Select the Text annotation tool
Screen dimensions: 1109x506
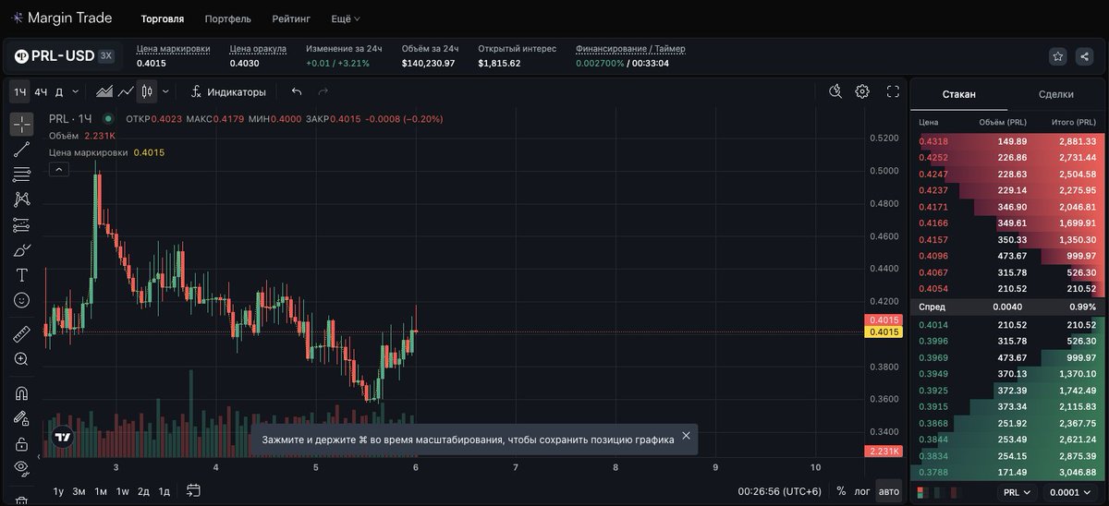(21, 275)
